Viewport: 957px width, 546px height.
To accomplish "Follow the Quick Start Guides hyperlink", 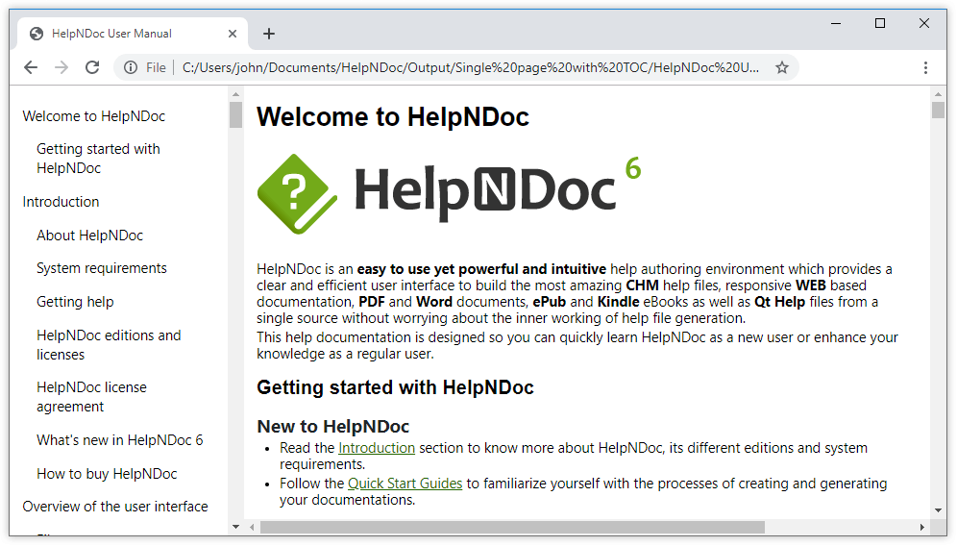I will coord(405,484).
